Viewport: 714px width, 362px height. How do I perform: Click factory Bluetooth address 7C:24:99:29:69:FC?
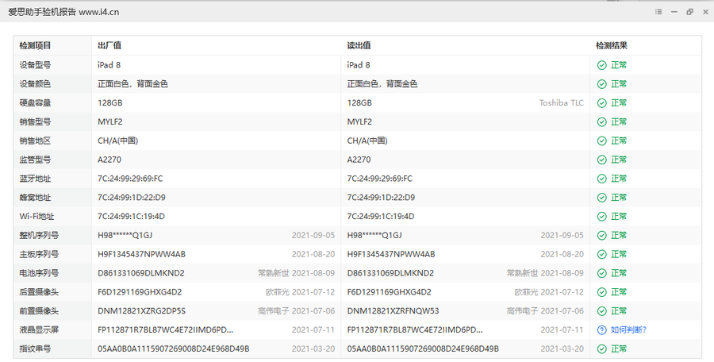coord(130,179)
